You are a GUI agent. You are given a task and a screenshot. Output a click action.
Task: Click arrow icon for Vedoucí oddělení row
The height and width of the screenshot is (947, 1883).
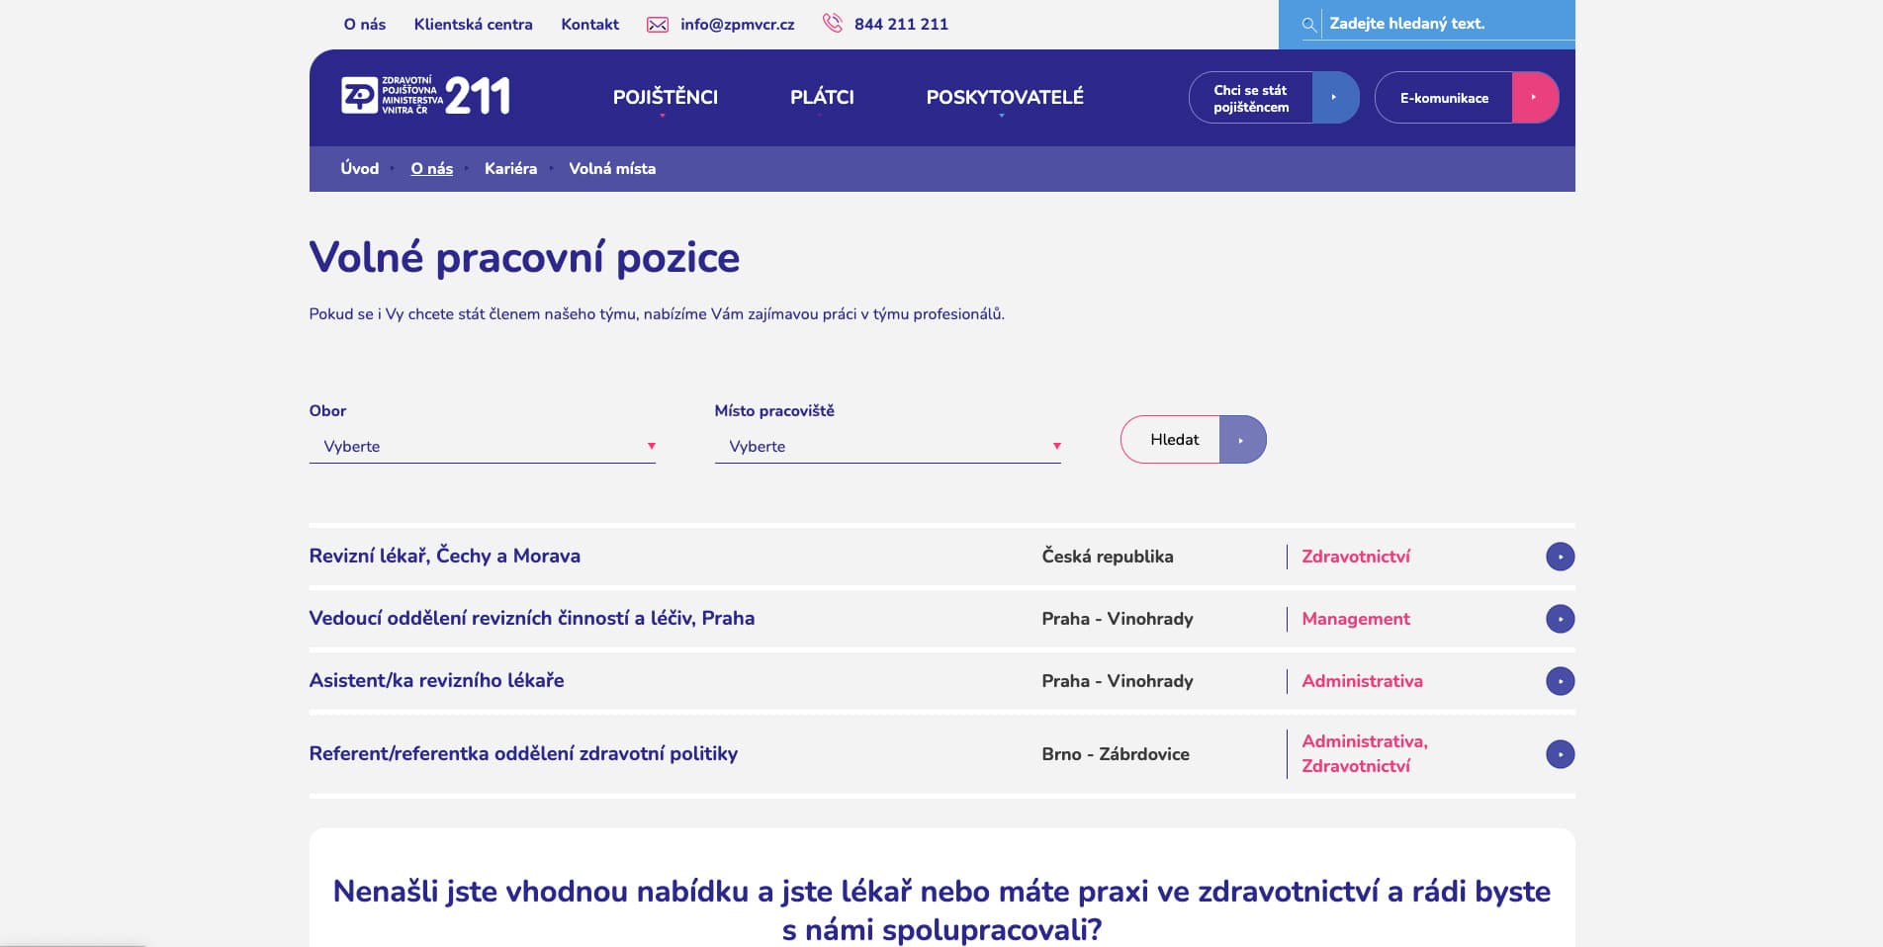click(1560, 619)
